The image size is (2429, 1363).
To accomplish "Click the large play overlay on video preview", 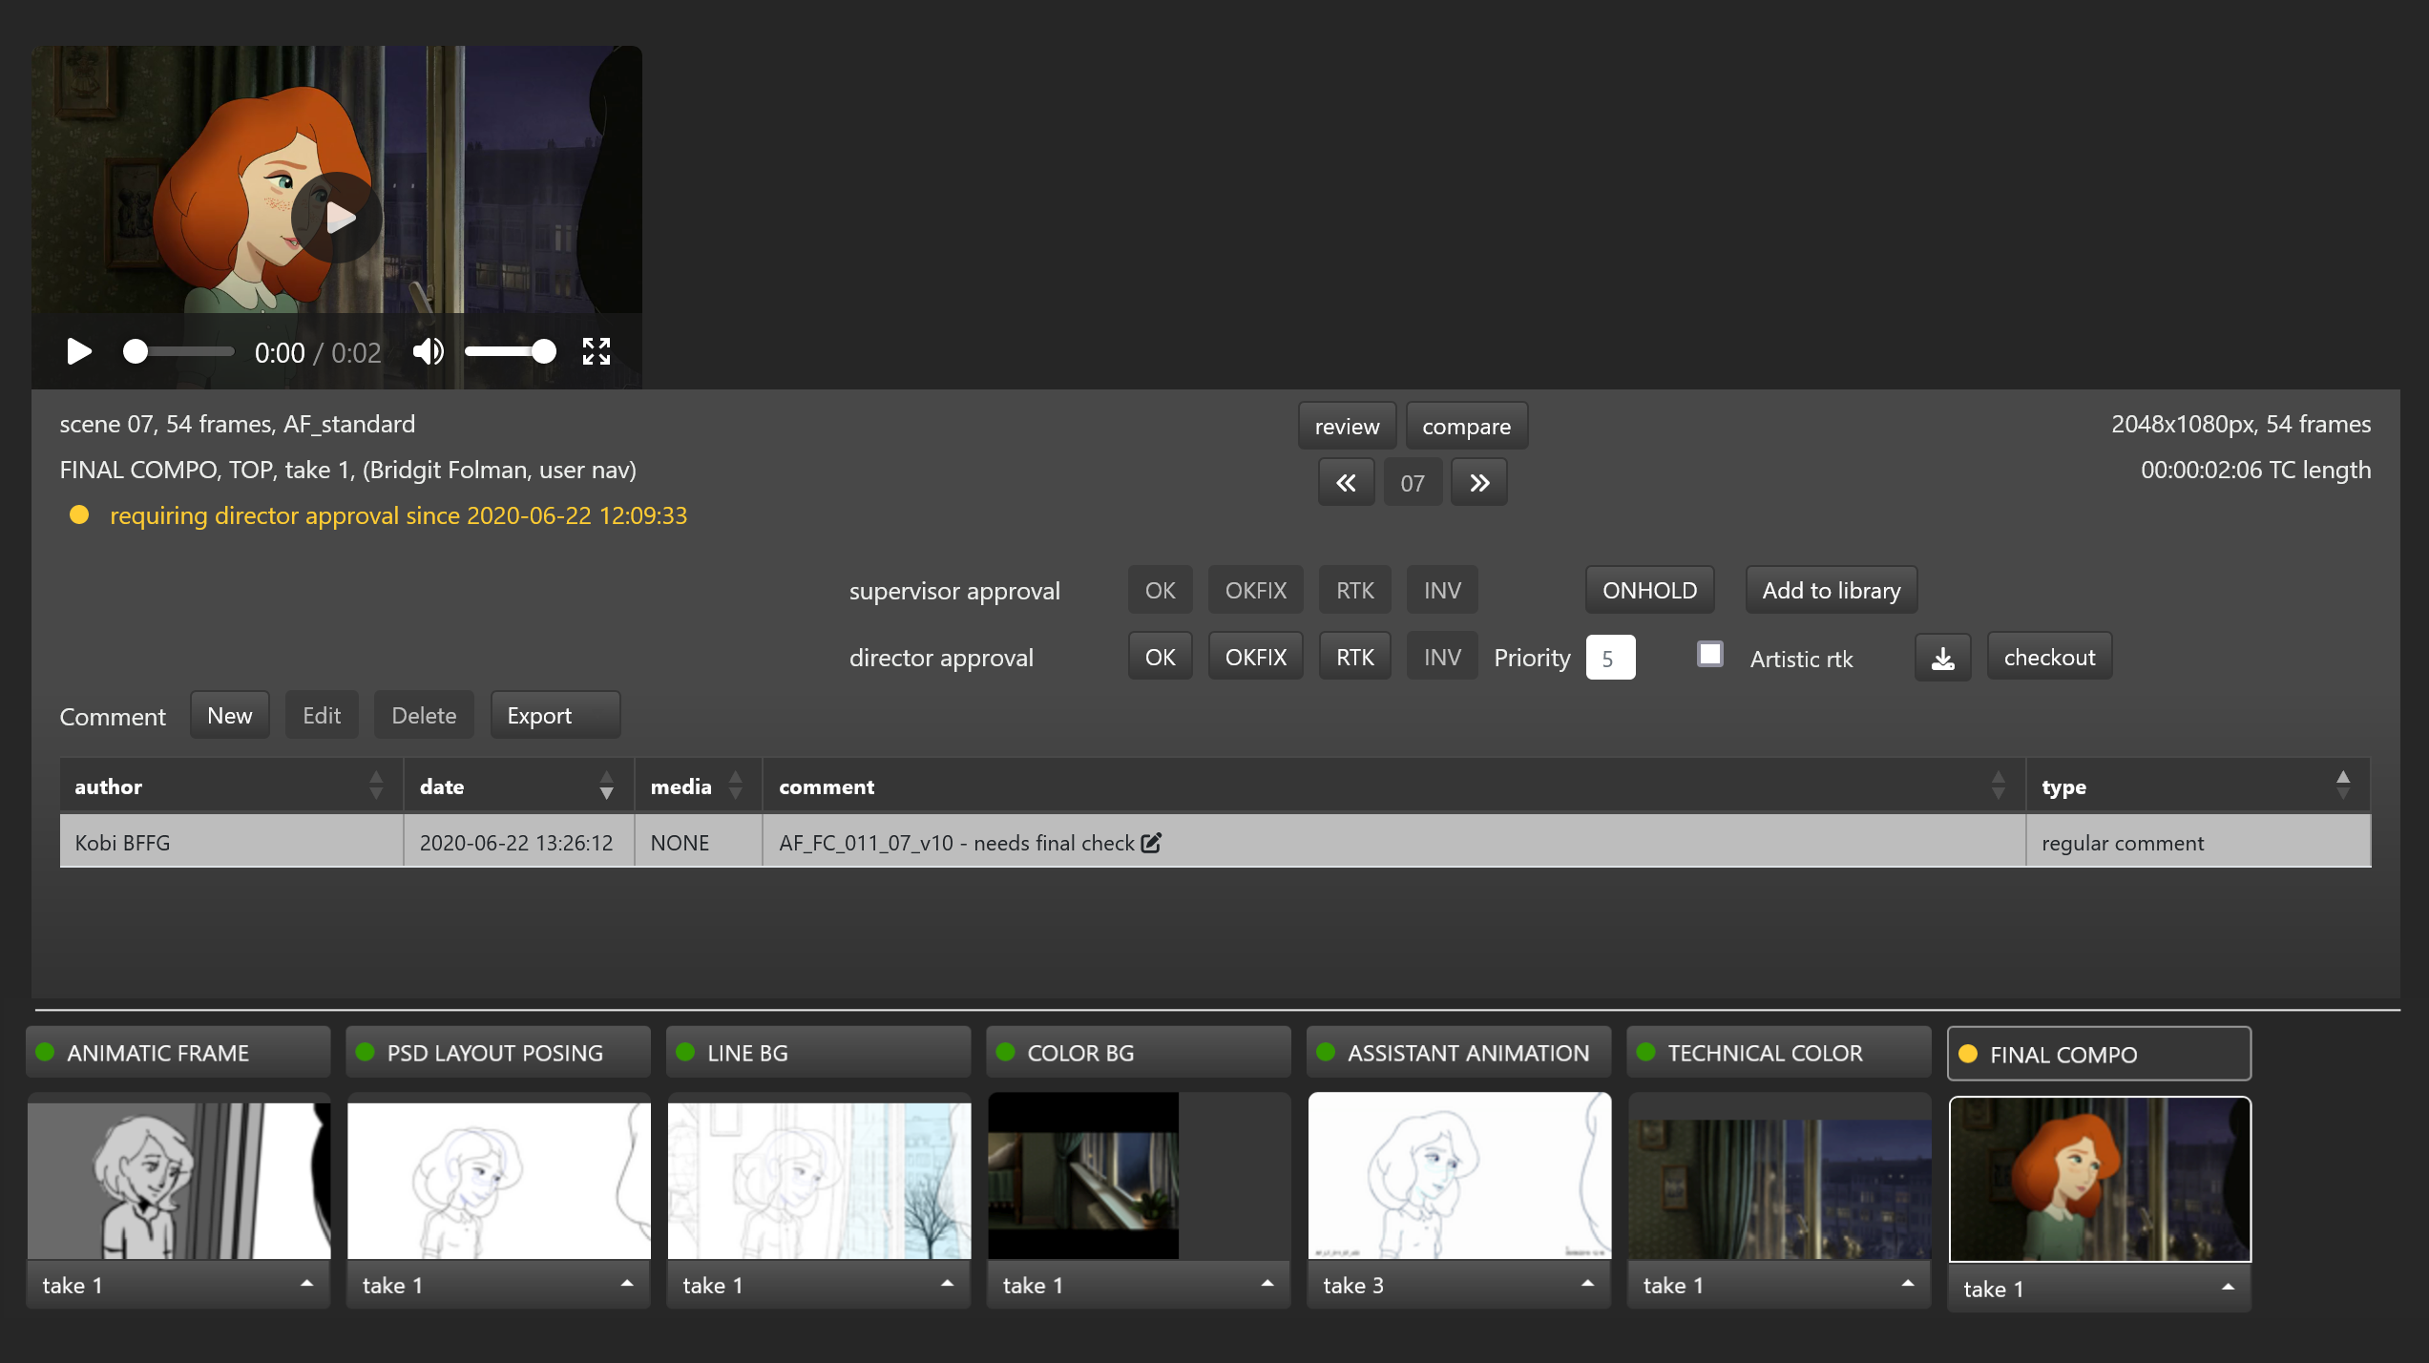I will pyautogui.click(x=337, y=218).
